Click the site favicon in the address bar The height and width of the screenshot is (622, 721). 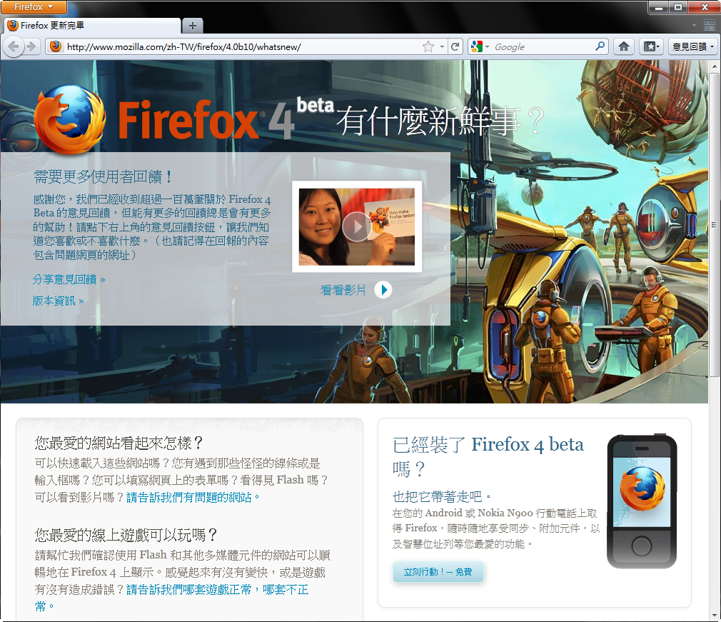[x=55, y=46]
